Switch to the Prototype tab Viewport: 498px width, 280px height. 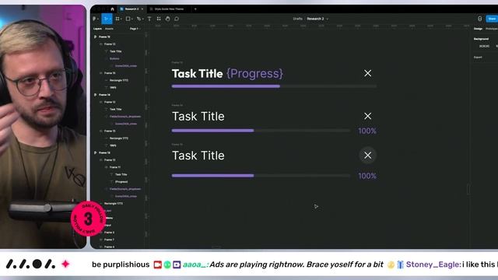coord(492,29)
